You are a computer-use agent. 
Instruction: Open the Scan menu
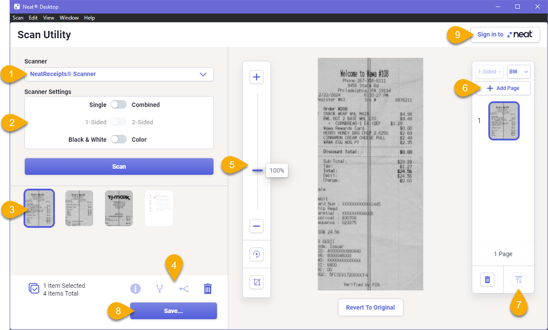coord(18,18)
